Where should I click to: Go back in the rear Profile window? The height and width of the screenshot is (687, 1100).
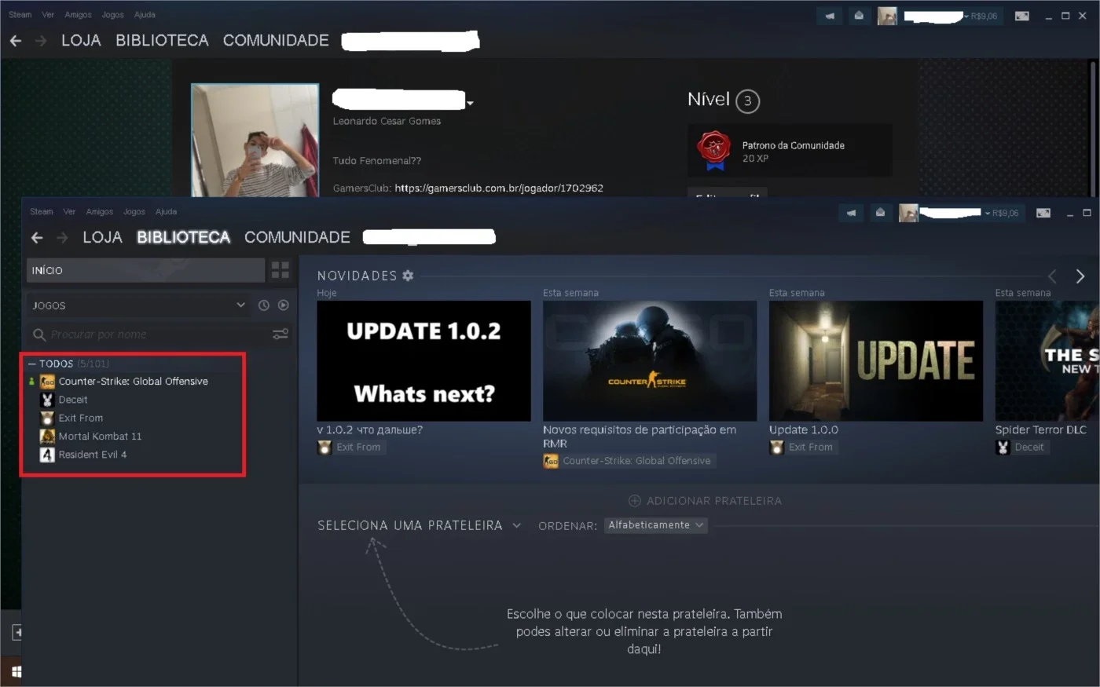pyautogui.click(x=16, y=41)
